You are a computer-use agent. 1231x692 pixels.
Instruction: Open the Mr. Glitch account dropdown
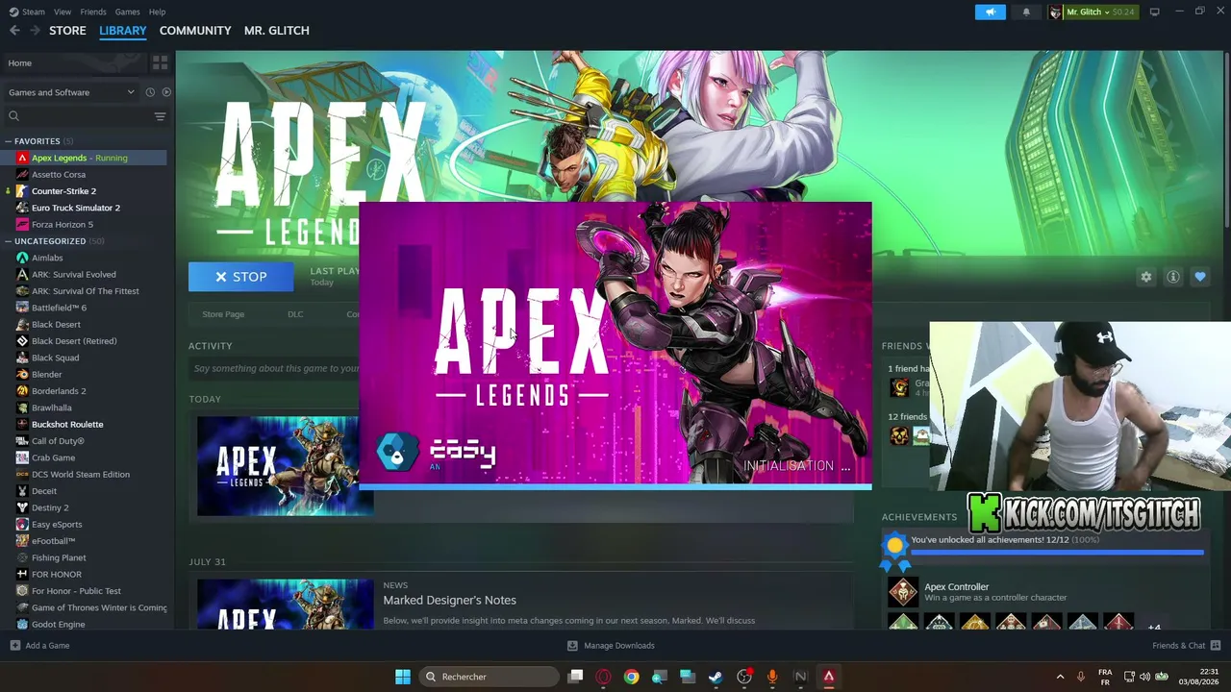pos(1092,12)
